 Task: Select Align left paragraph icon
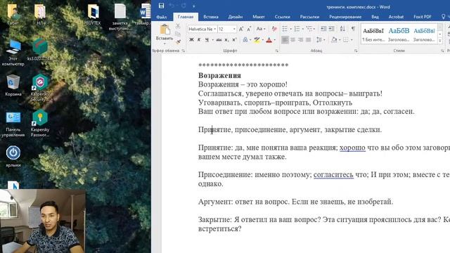pyautogui.click(x=285, y=39)
